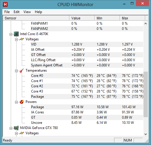The width and height of the screenshot is (151, 145).
Task: Select the VID voltage row
Action: click(x=87, y=44)
